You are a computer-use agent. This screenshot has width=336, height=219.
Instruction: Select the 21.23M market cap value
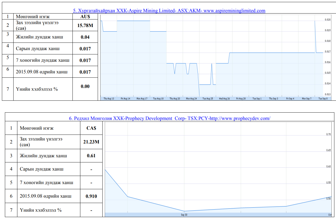click(91, 142)
